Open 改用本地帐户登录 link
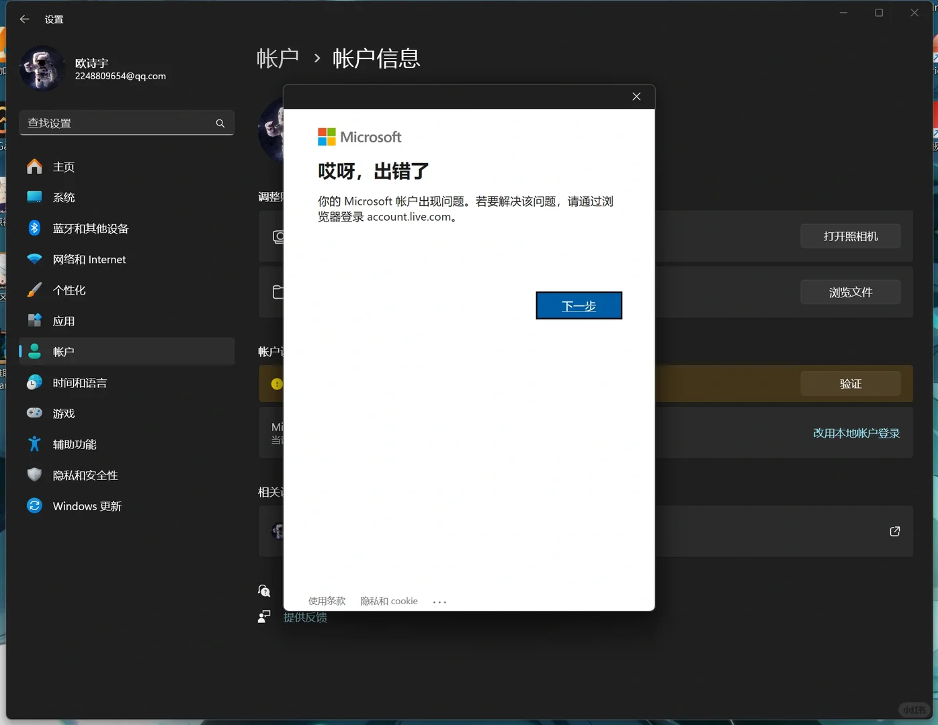 pyautogui.click(x=856, y=433)
